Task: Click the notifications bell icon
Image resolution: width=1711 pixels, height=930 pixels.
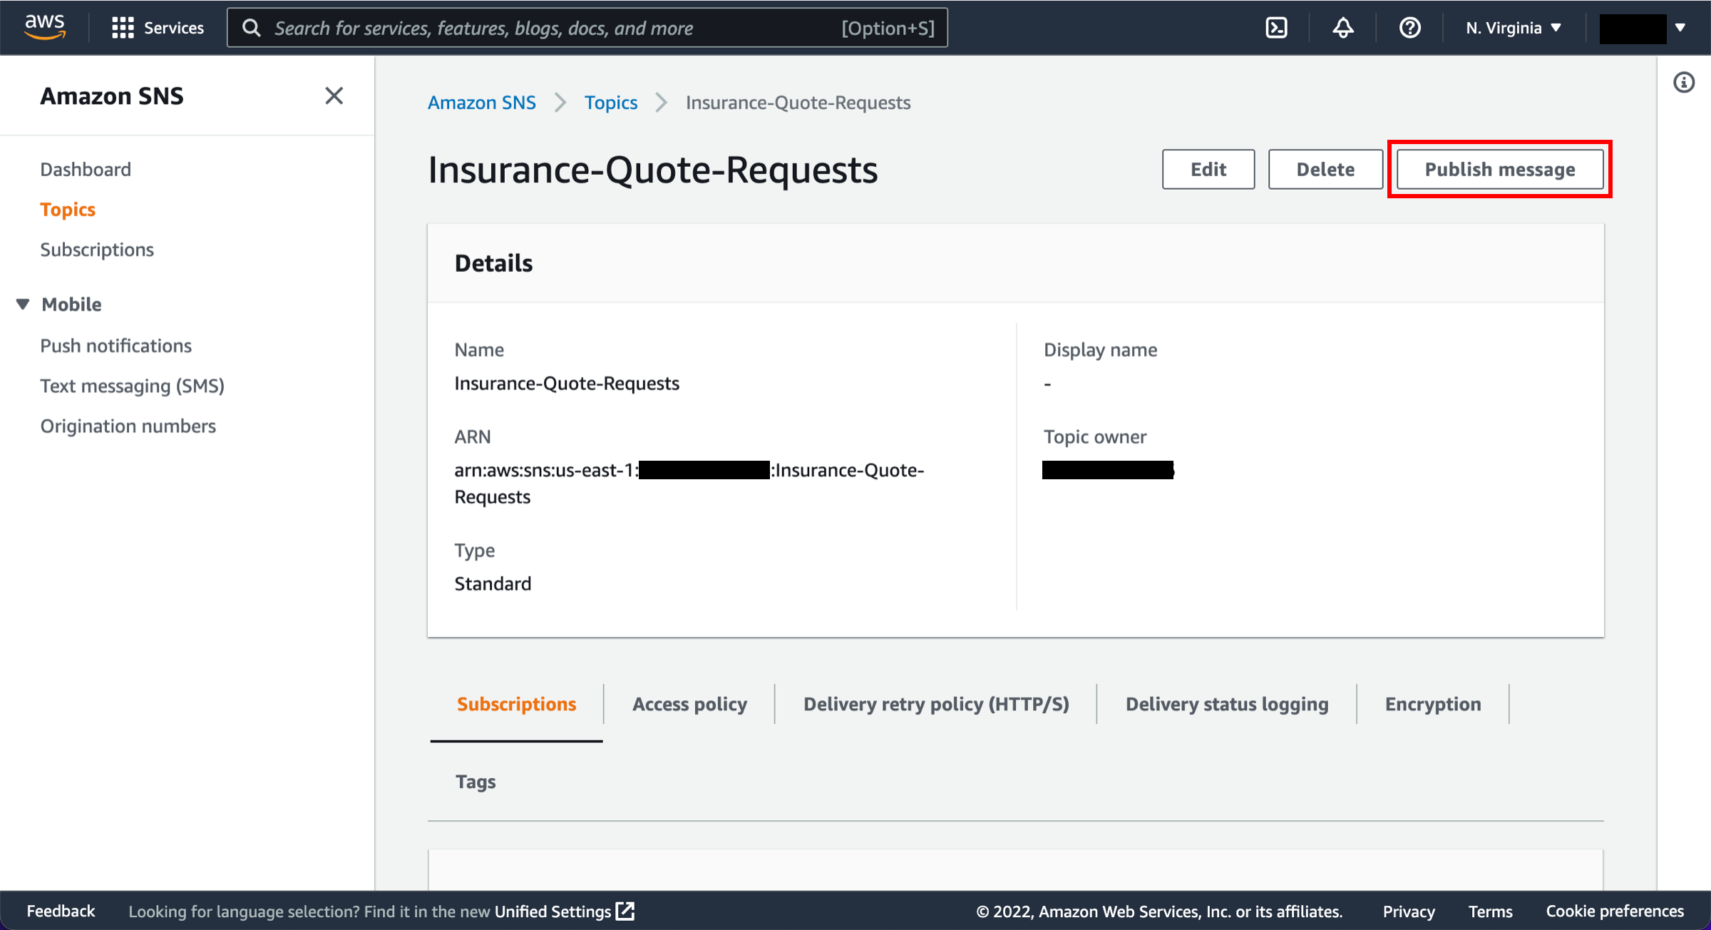Action: [x=1345, y=28]
